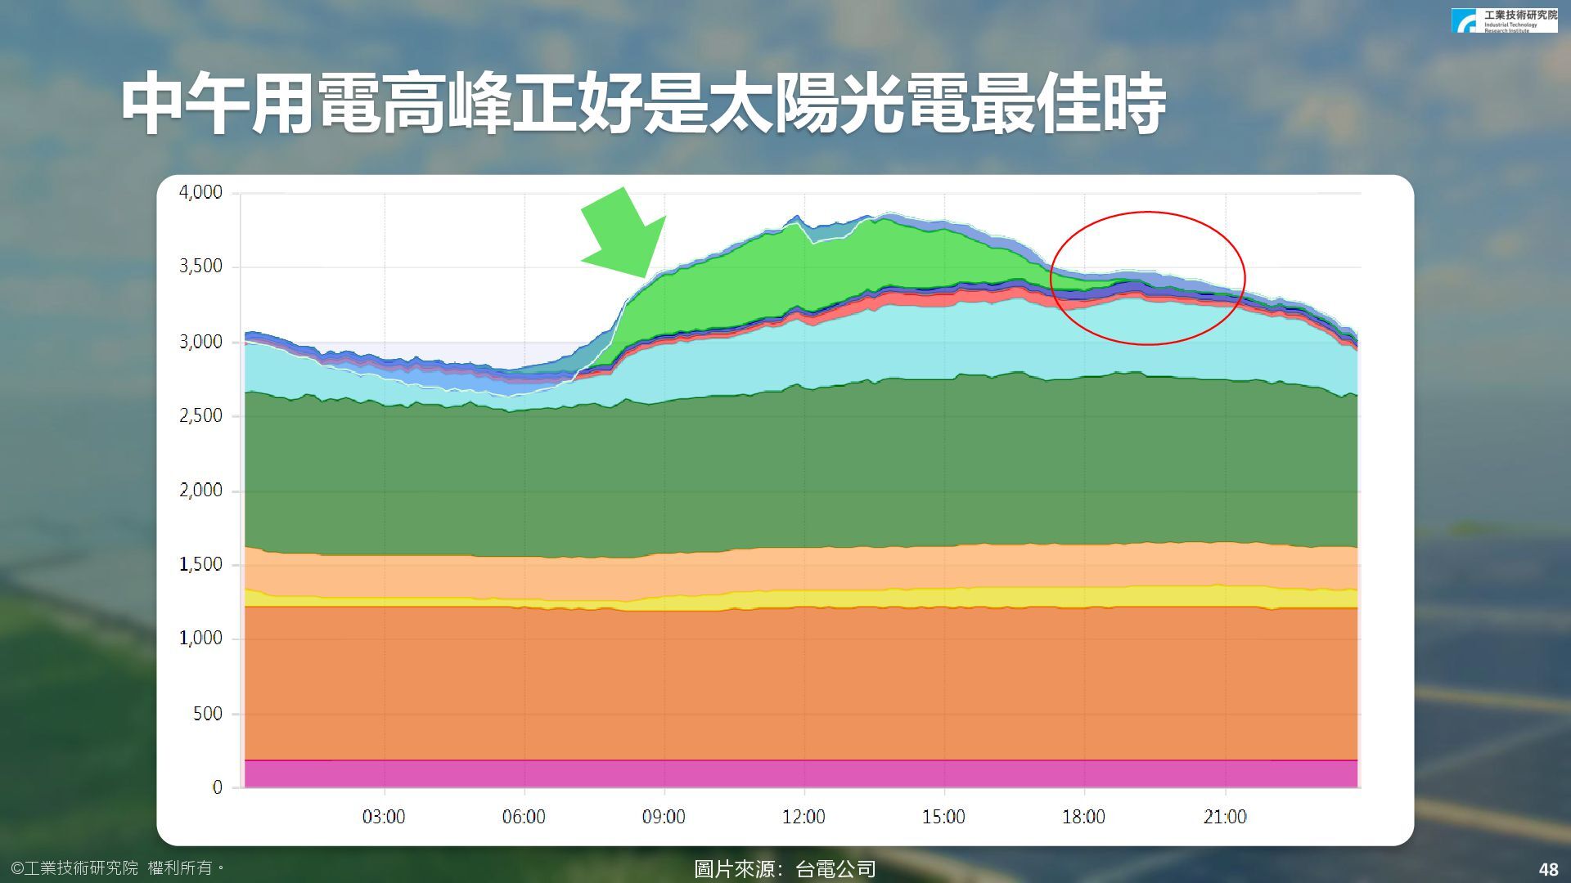Click the 500 y-axis value label
Image resolution: width=1571 pixels, height=883 pixels.
(x=207, y=714)
